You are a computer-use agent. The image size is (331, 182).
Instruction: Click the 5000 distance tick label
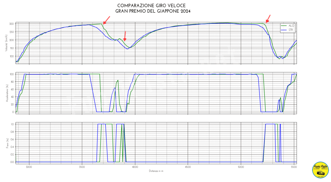point(240,167)
